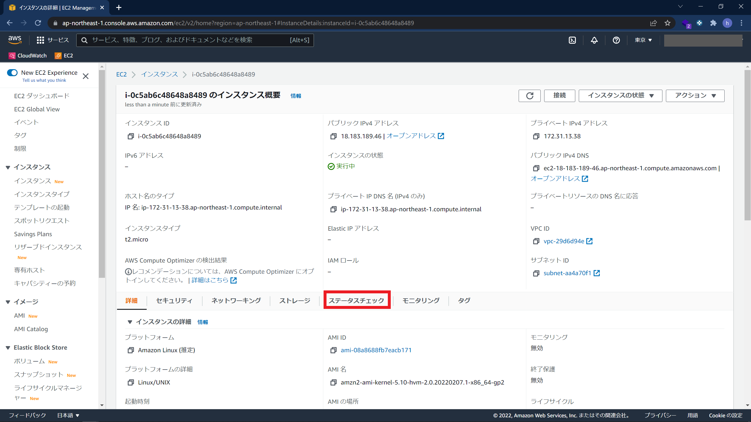Open AMI Catalog in the sidebar
This screenshot has width=751, height=422.
tap(31, 329)
